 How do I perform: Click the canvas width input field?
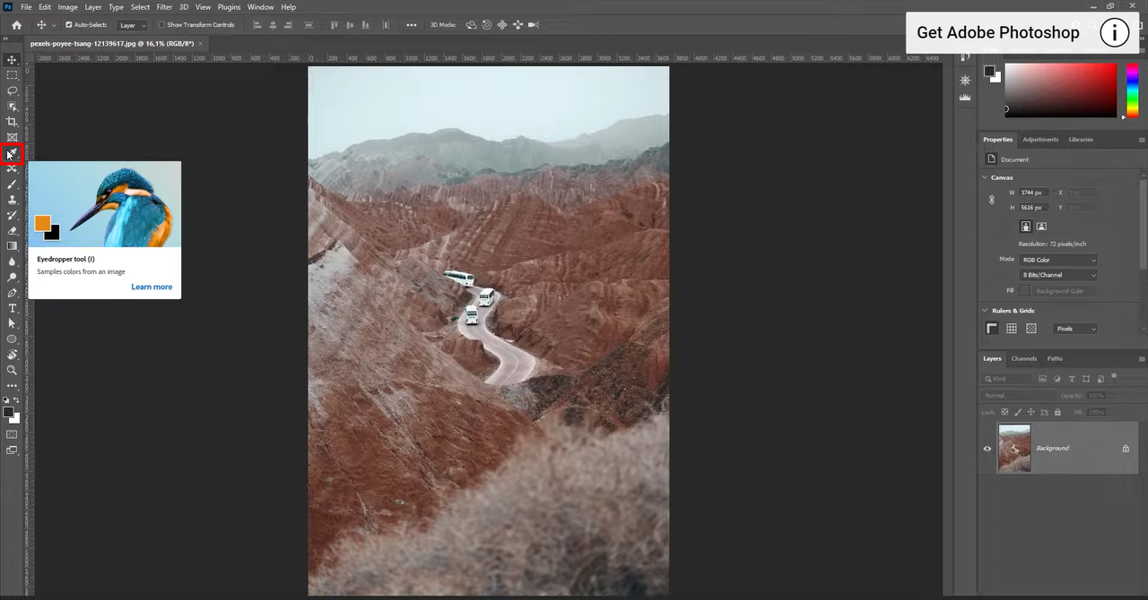(1032, 193)
